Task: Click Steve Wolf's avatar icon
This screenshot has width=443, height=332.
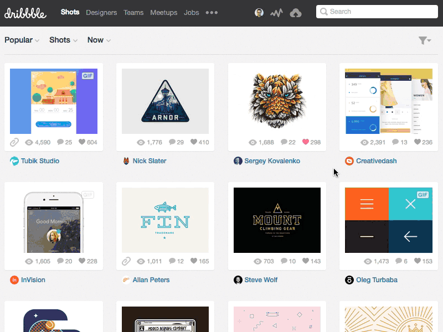Action: pos(238,280)
